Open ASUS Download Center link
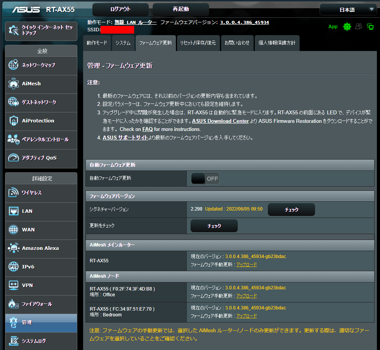Viewport: 380px width, 350px height. tap(220, 121)
